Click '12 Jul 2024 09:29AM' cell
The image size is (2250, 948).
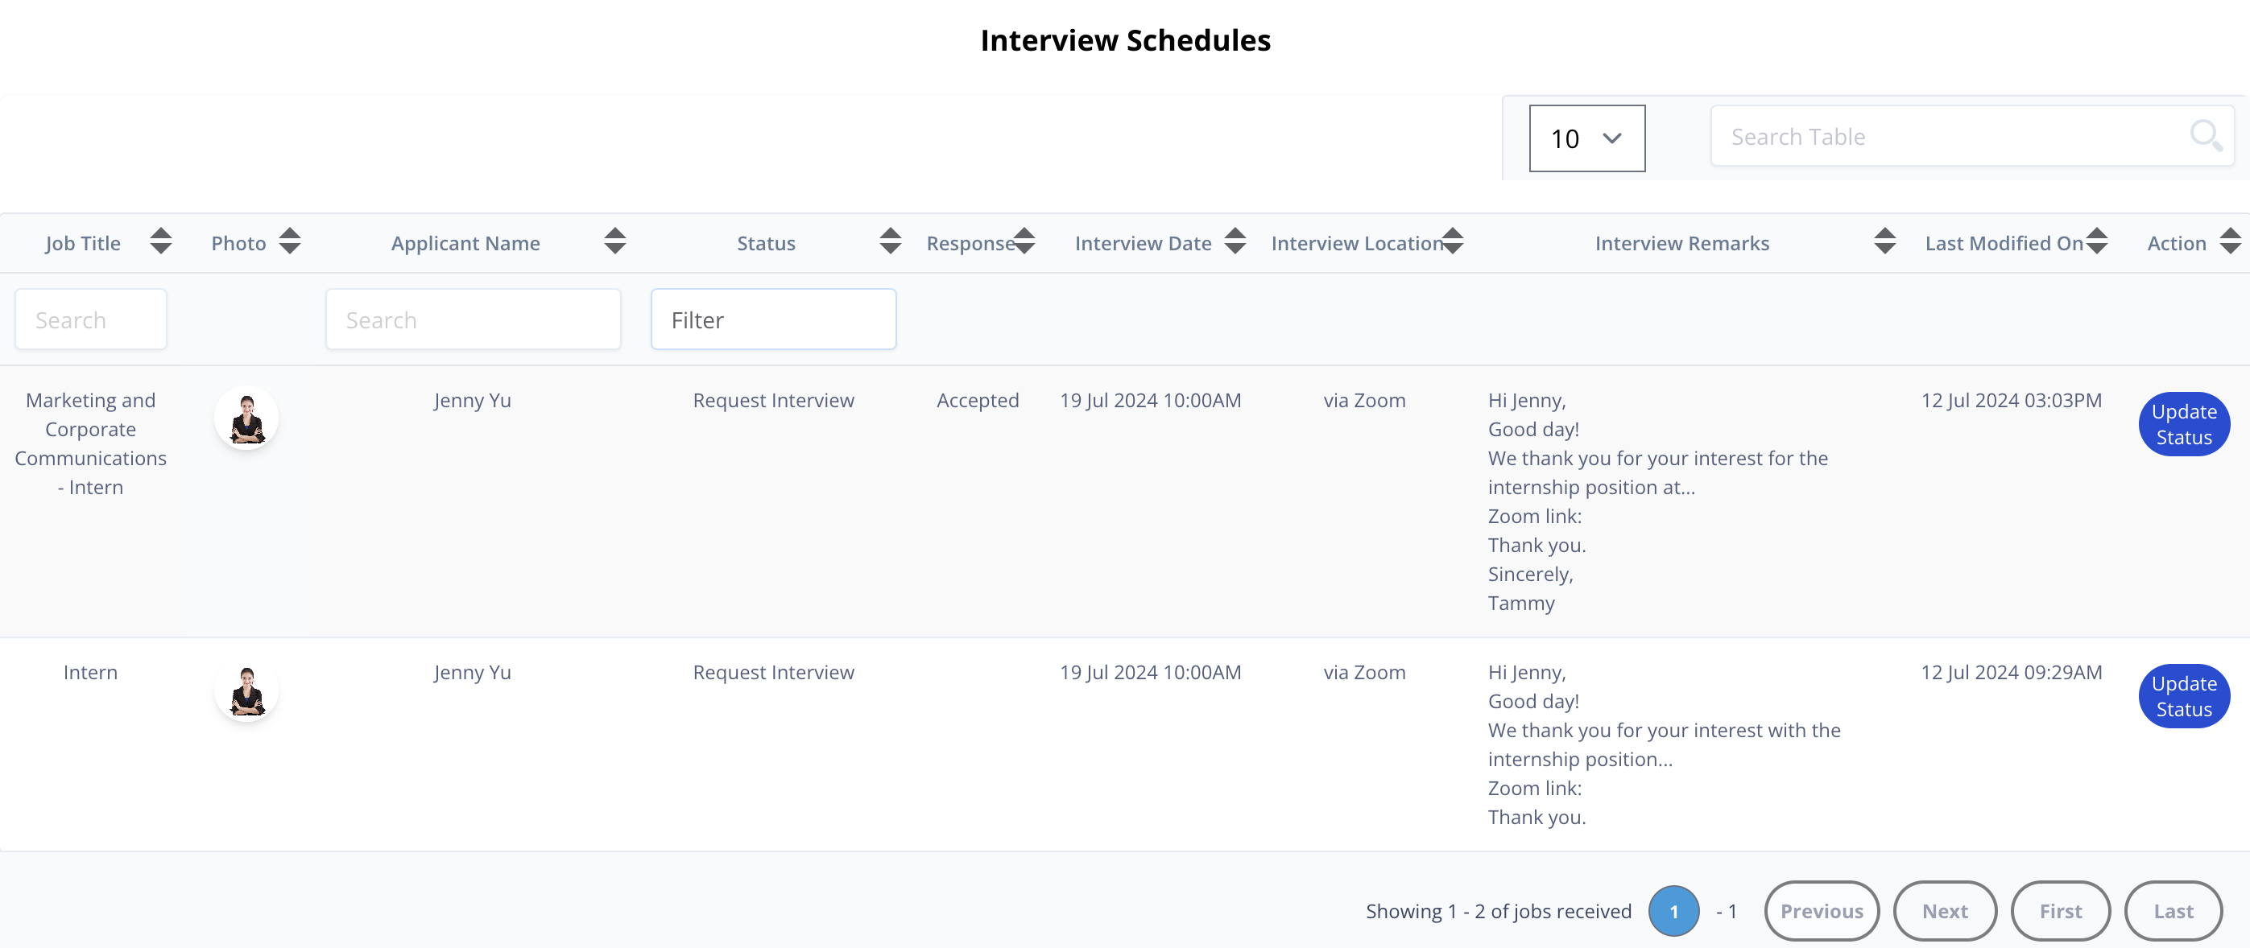pyautogui.click(x=2011, y=671)
